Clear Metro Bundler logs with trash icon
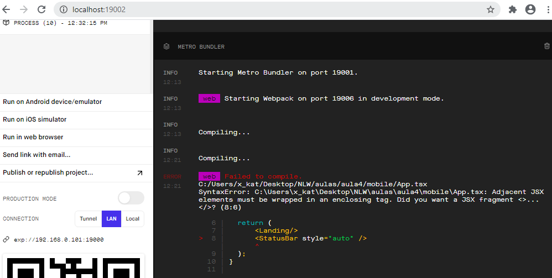This screenshot has height=278, width=552. click(x=546, y=46)
